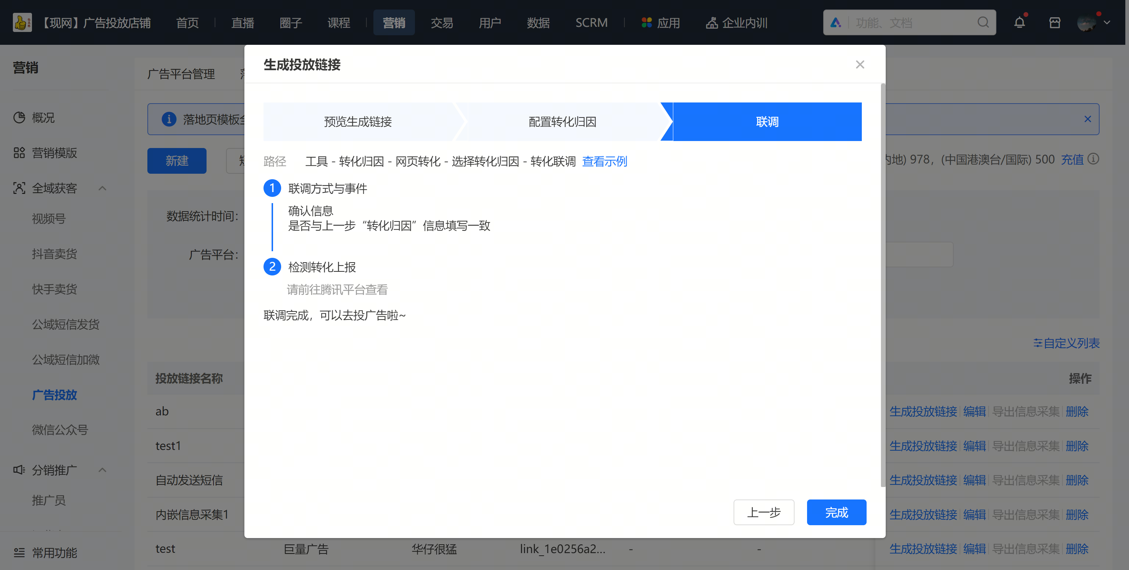Click 生成投放链接 for row ab

point(923,411)
